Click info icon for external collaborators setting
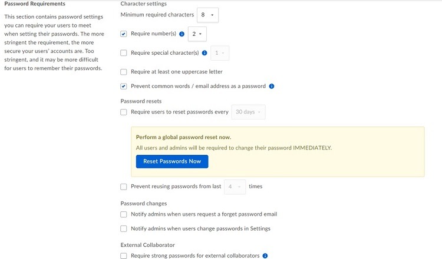 coord(265,255)
